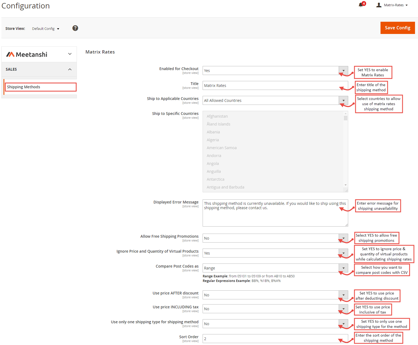The height and width of the screenshot is (345, 418).
Task: Click the help question mark icon
Action: pos(75,28)
